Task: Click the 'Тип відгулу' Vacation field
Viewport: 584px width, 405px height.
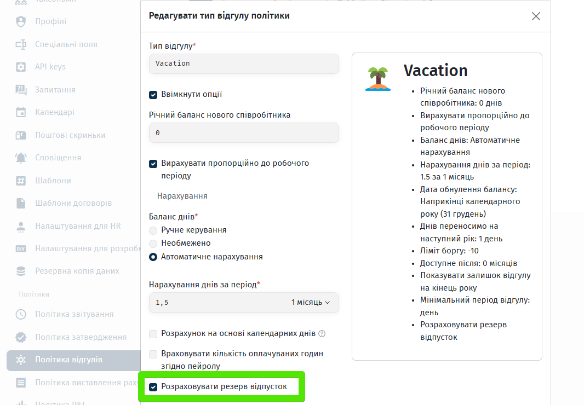Action: tap(244, 63)
